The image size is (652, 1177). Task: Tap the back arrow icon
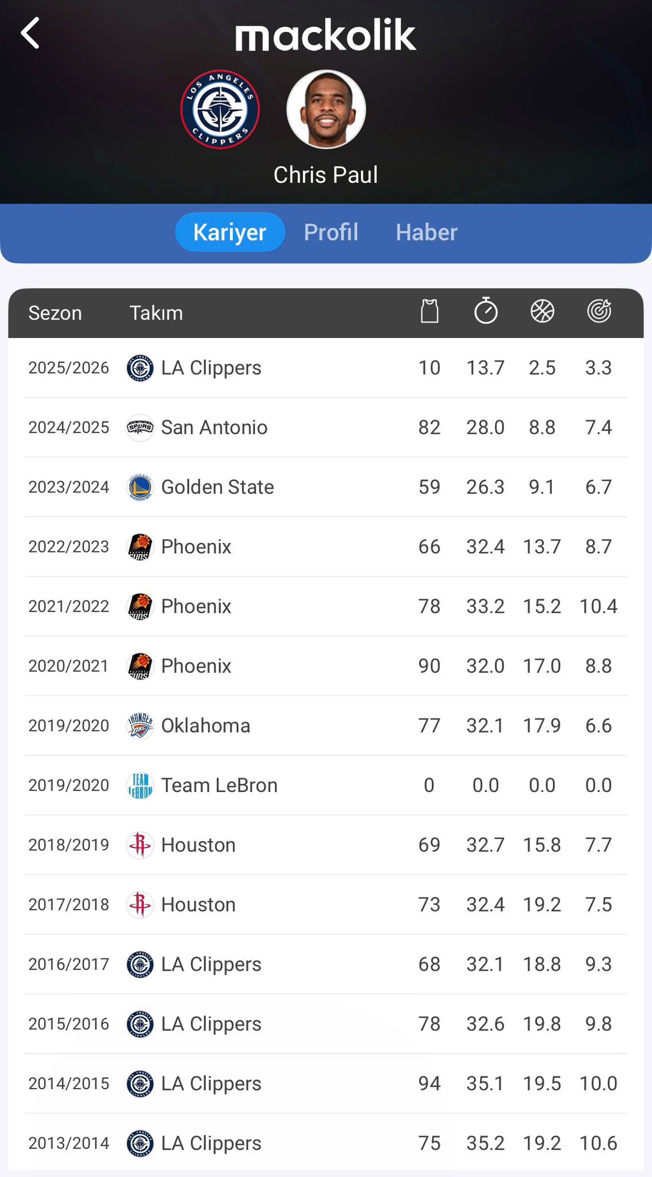[x=30, y=33]
